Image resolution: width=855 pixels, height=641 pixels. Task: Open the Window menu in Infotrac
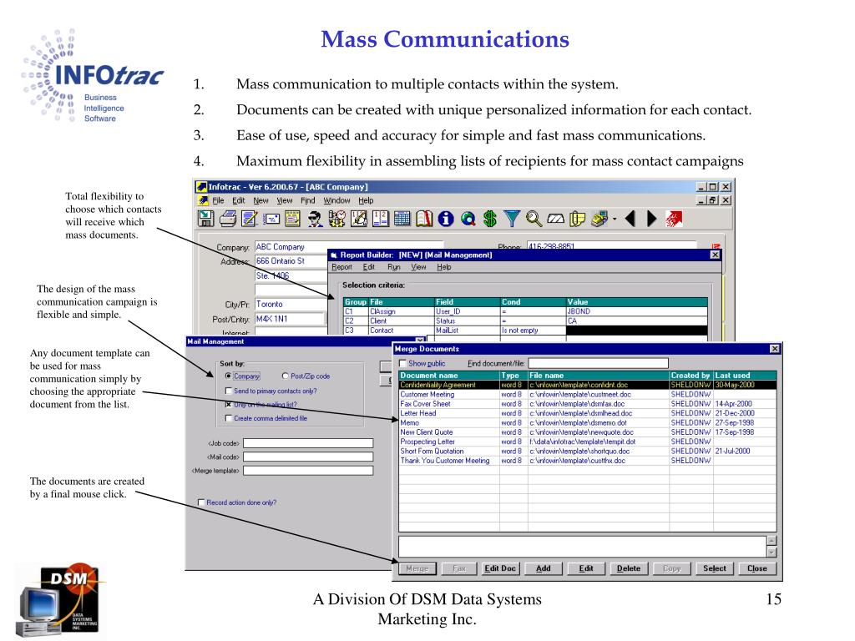(337, 200)
